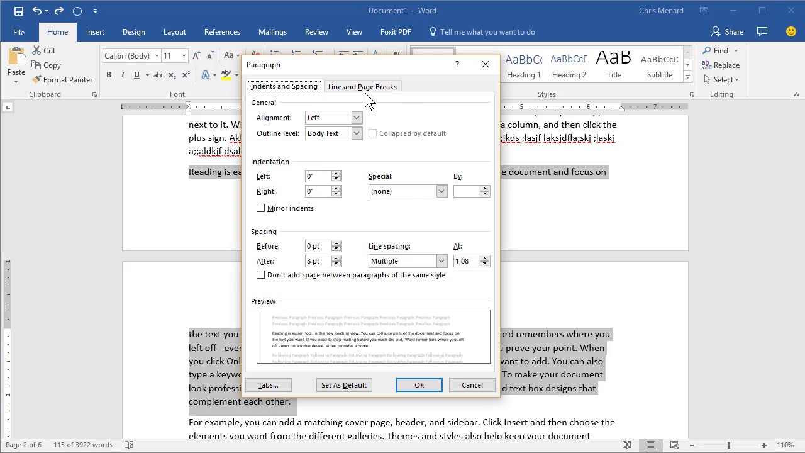Viewport: 805px width, 453px height.
Task: Open Customize Quick Access Toolbar dropdown
Action: click(x=95, y=11)
